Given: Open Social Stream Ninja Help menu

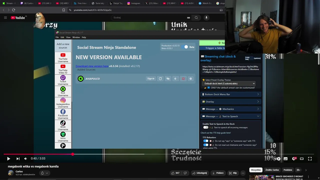Looking at the screenshot, I should coord(84,37).
